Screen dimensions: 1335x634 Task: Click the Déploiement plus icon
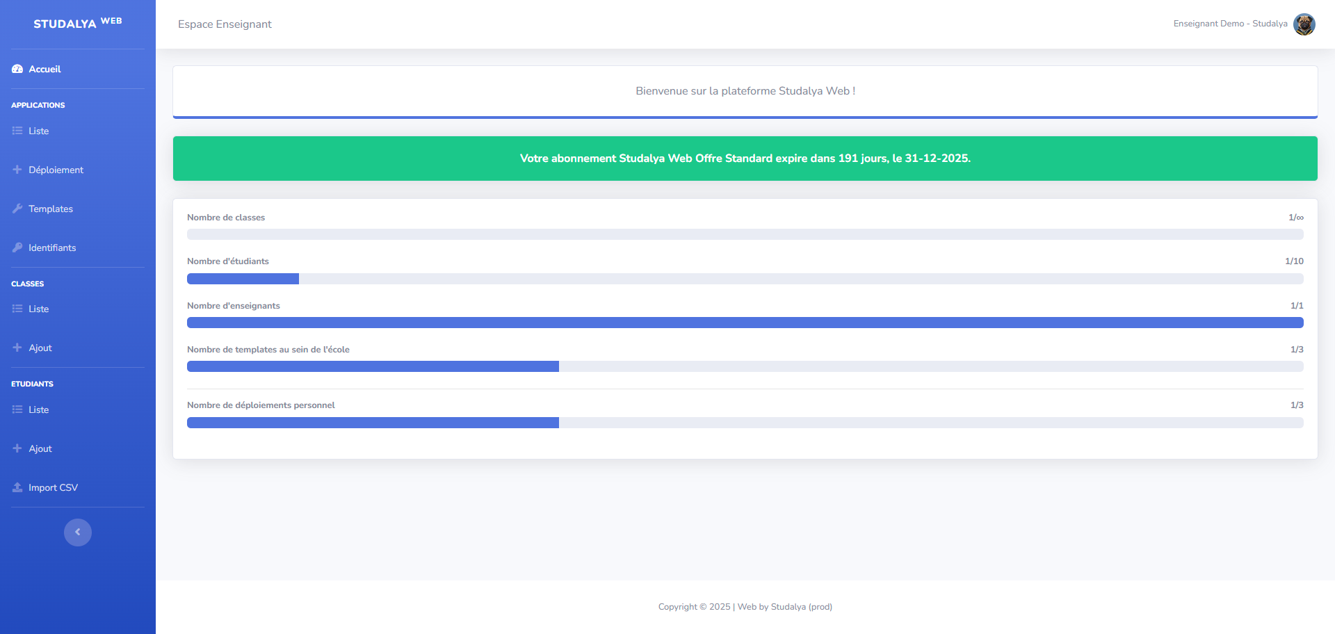17,170
